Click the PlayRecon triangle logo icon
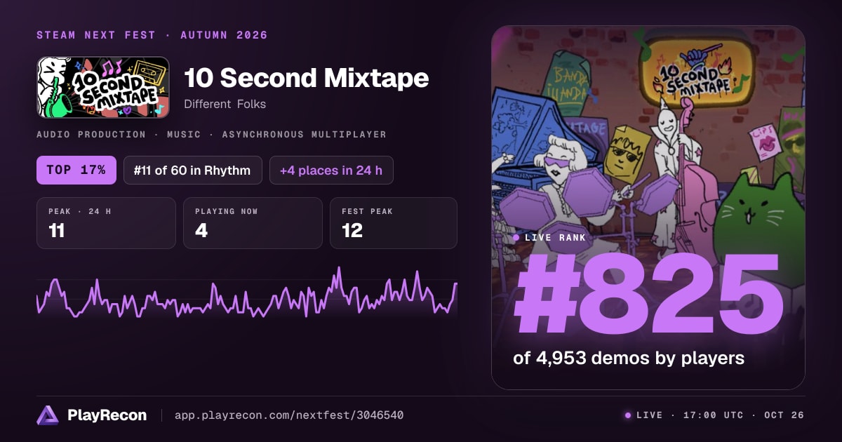The image size is (842, 442). click(48, 415)
